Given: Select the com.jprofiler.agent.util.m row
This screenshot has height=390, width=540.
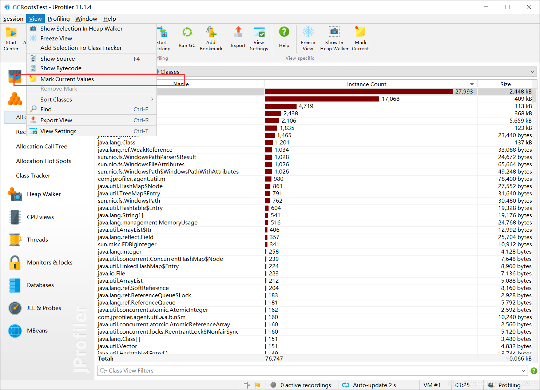Looking at the screenshot, I should pyautogui.click(x=315, y=179).
